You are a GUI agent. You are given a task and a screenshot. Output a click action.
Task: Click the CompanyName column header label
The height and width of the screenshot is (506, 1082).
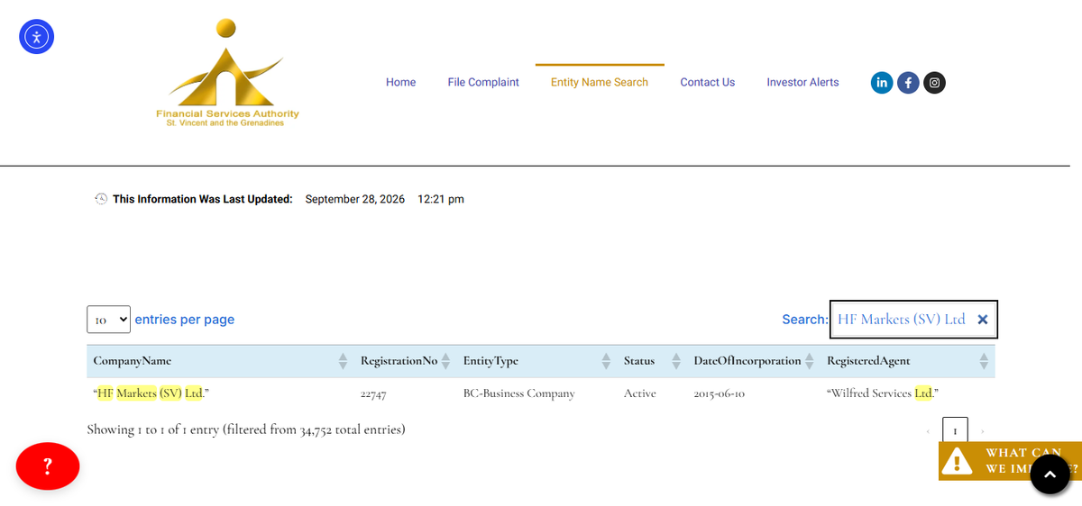133,361
